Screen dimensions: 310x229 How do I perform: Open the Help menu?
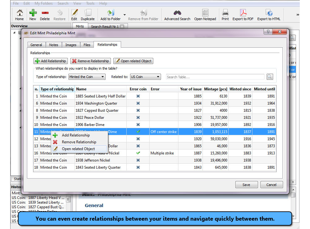click(103, 3)
